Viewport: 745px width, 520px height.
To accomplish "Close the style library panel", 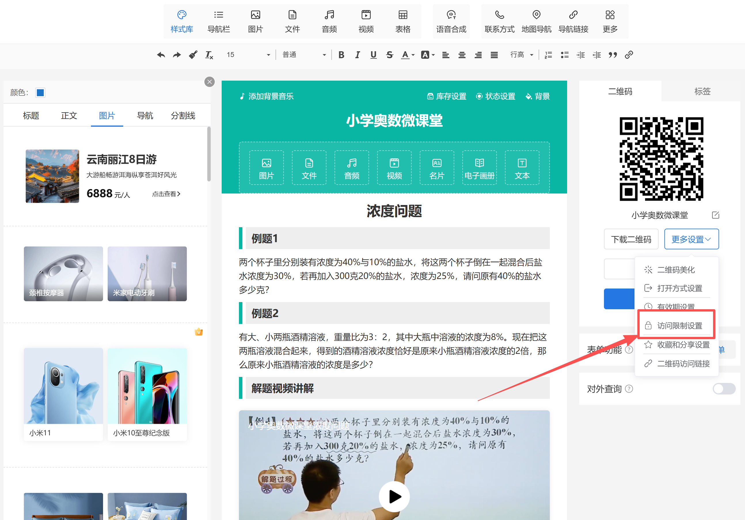I will tap(210, 82).
